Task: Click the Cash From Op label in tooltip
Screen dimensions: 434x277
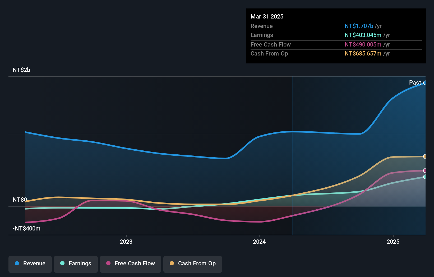Action: [269, 54]
